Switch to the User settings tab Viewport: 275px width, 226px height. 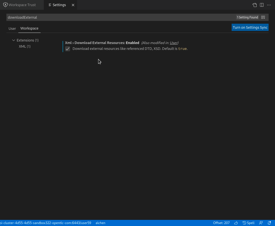pyautogui.click(x=12, y=28)
